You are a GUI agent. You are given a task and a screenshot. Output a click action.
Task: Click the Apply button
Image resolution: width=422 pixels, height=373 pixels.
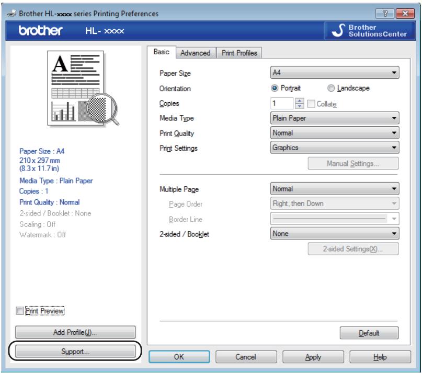point(313,357)
